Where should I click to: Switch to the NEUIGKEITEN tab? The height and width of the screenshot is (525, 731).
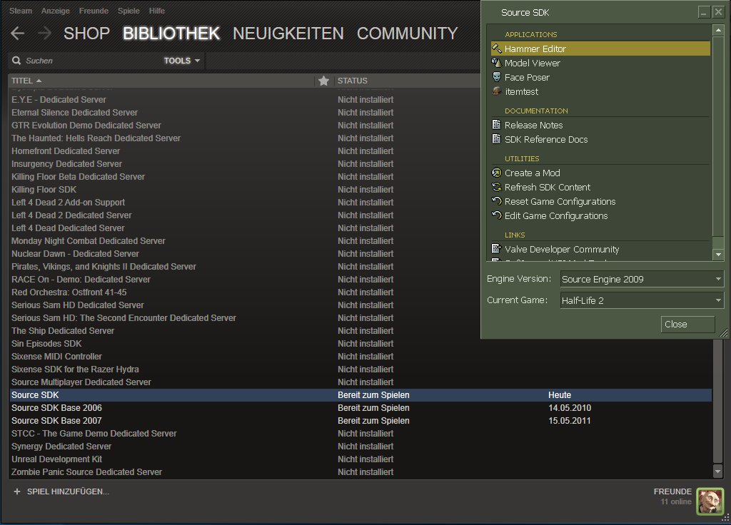pos(288,34)
